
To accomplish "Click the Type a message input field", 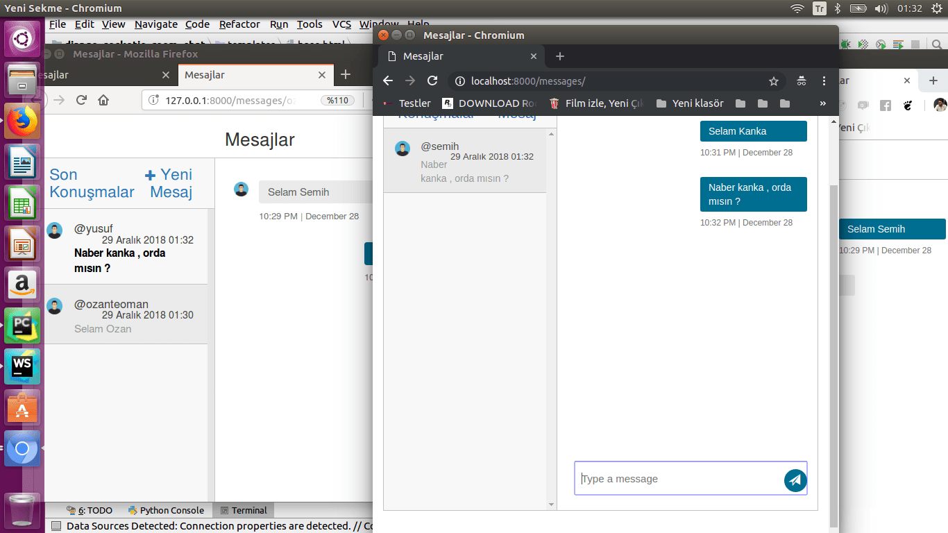I will pyautogui.click(x=666, y=478).
